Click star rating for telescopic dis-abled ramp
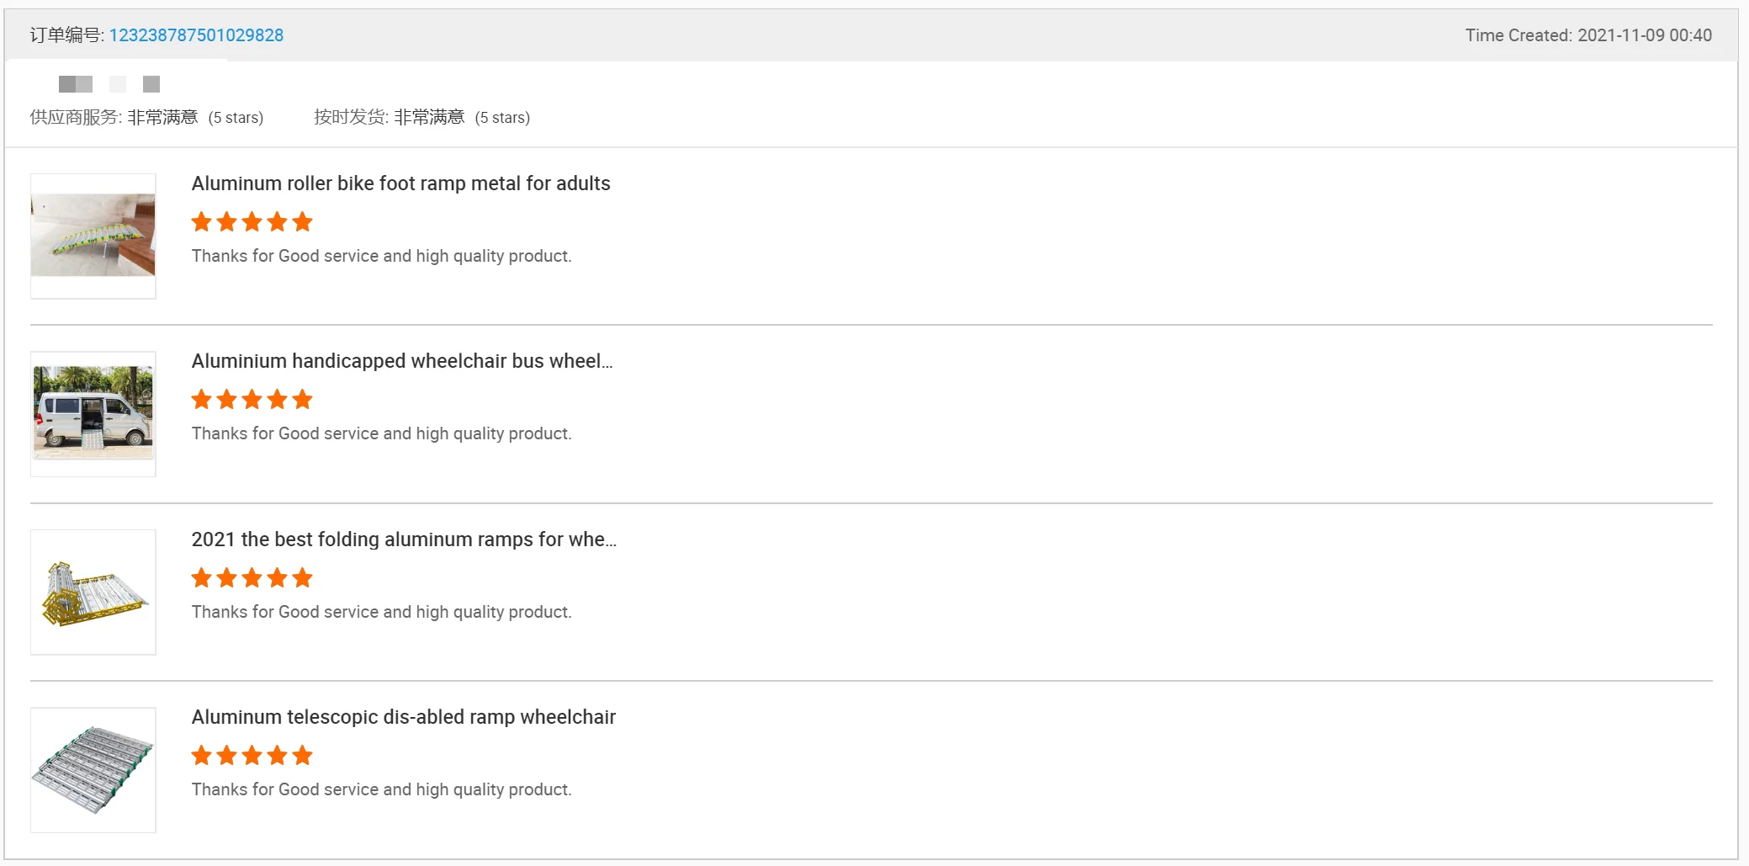 pos(252,756)
